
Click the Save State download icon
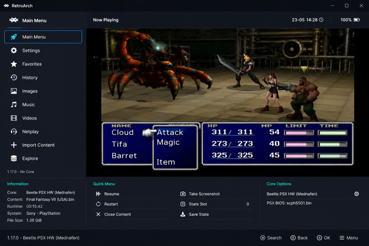click(183, 214)
